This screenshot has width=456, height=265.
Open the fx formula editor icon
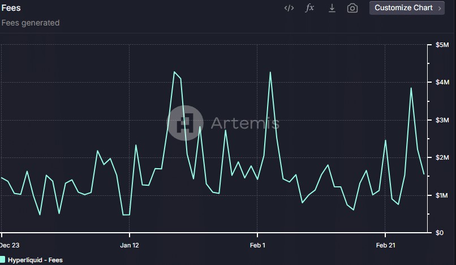(x=309, y=8)
